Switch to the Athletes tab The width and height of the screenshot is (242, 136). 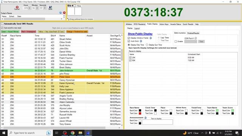coord(129,24)
